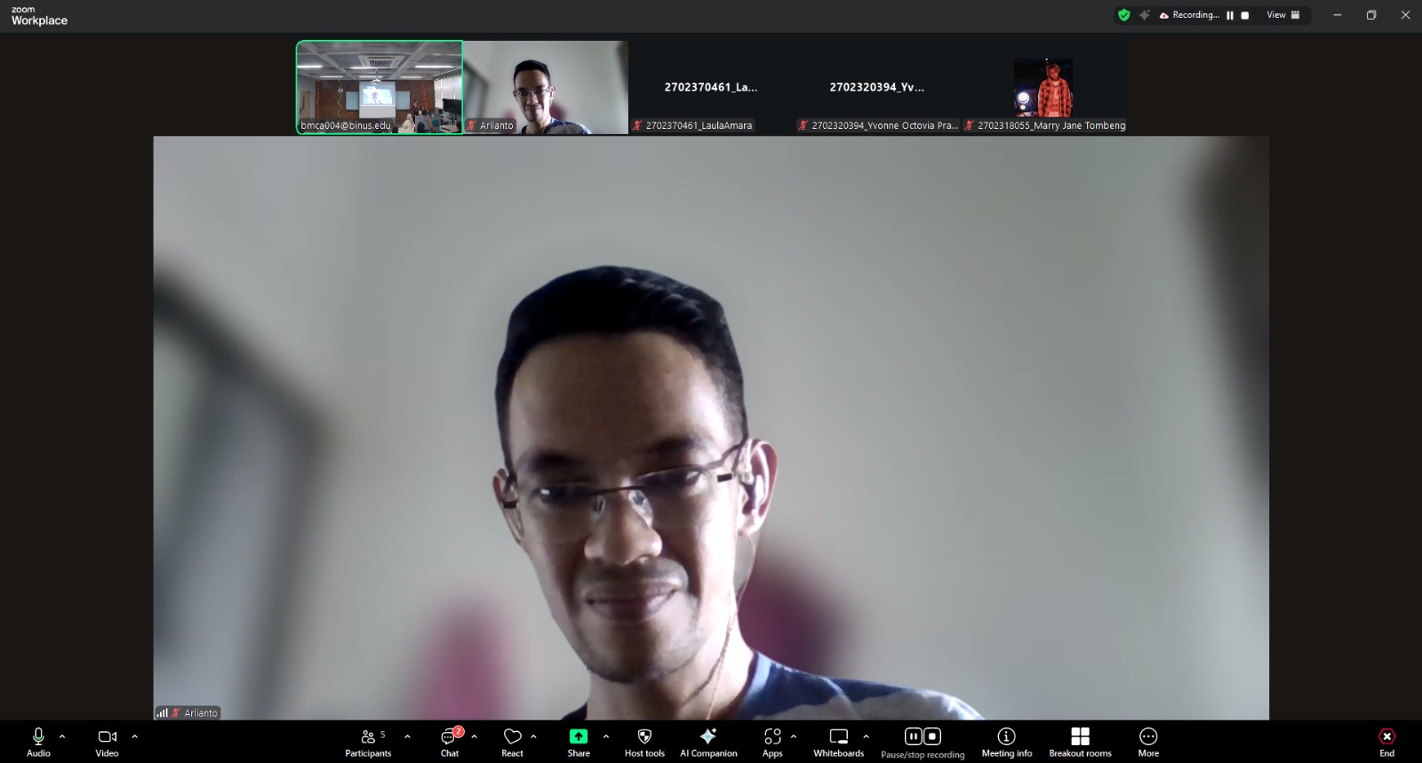
Task: Open Host tools shield icon
Action: (644, 742)
